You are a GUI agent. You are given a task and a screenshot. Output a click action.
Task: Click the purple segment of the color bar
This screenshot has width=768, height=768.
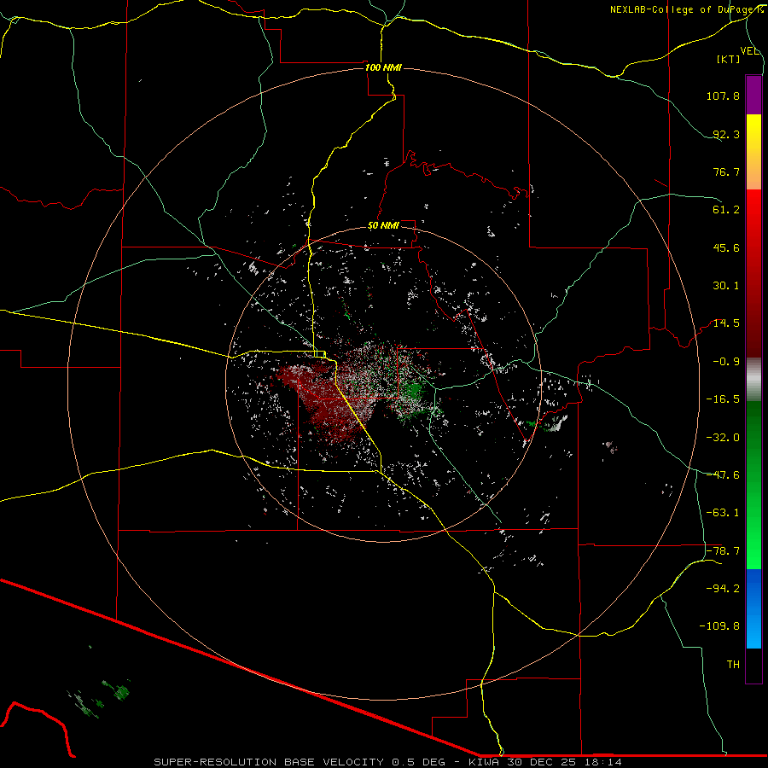tap(753, 95)
